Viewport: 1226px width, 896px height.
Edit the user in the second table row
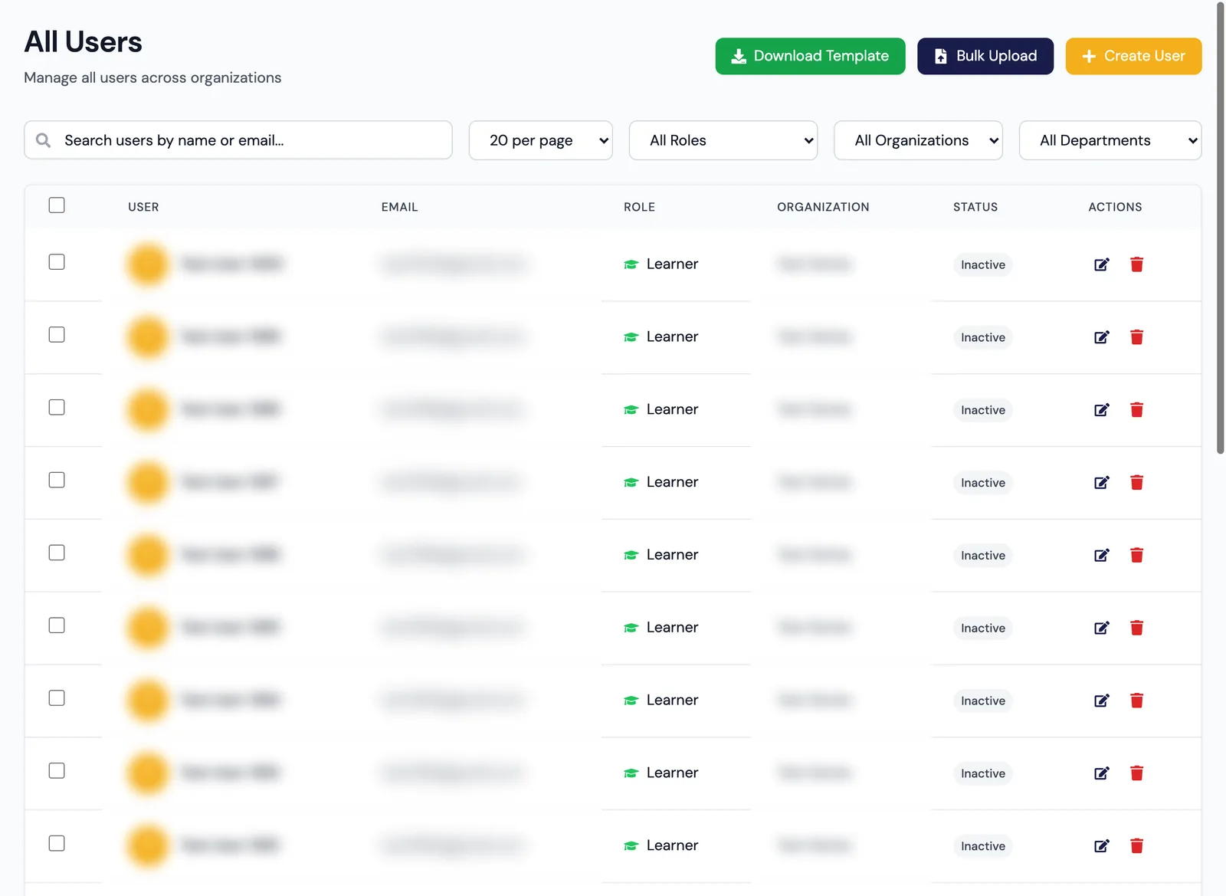[1101, 337]
